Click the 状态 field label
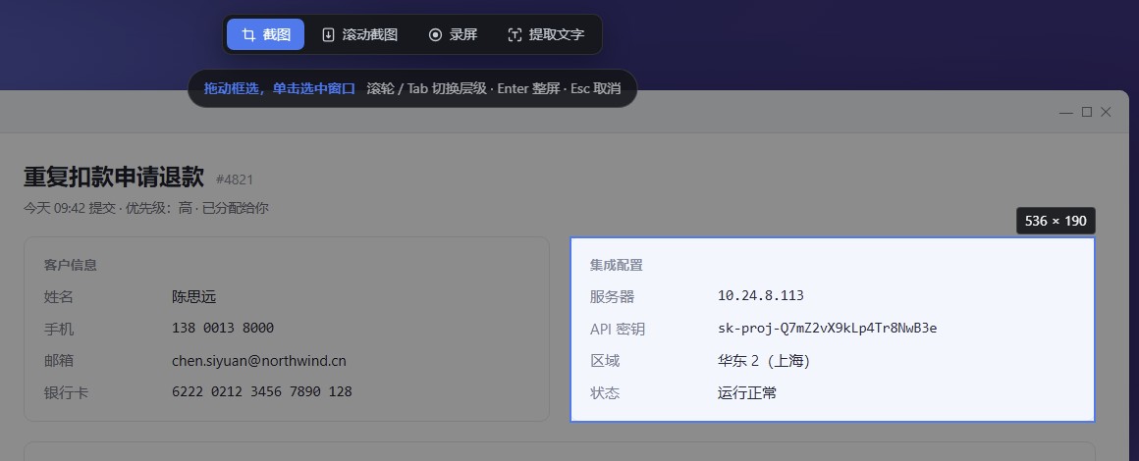This screenshot has width=1139, height=461. (605, 392)
